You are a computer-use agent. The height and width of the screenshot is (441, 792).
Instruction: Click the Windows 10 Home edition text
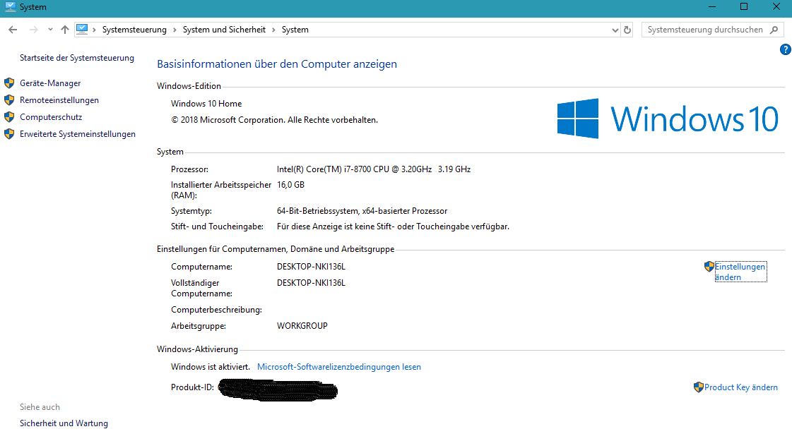(206, 104)
